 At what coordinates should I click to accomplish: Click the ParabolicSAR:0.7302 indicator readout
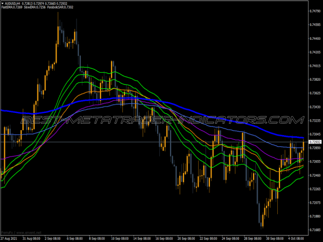60,7
